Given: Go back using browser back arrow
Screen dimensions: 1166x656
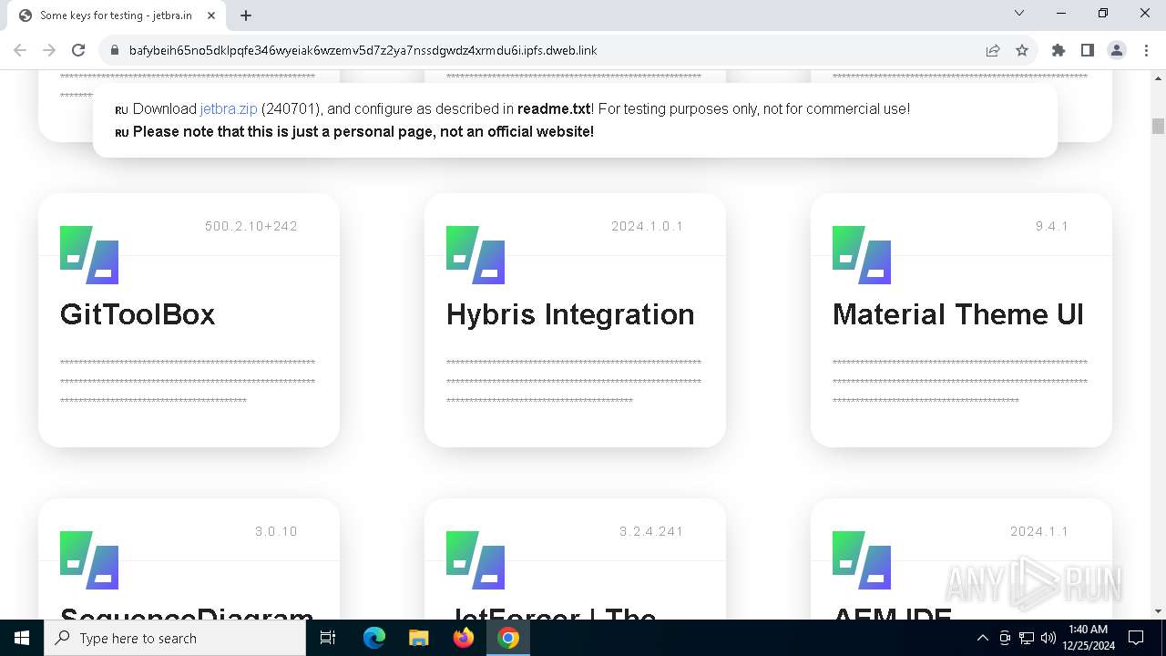Looking at the screenshot, I should [x=20, y=50].
